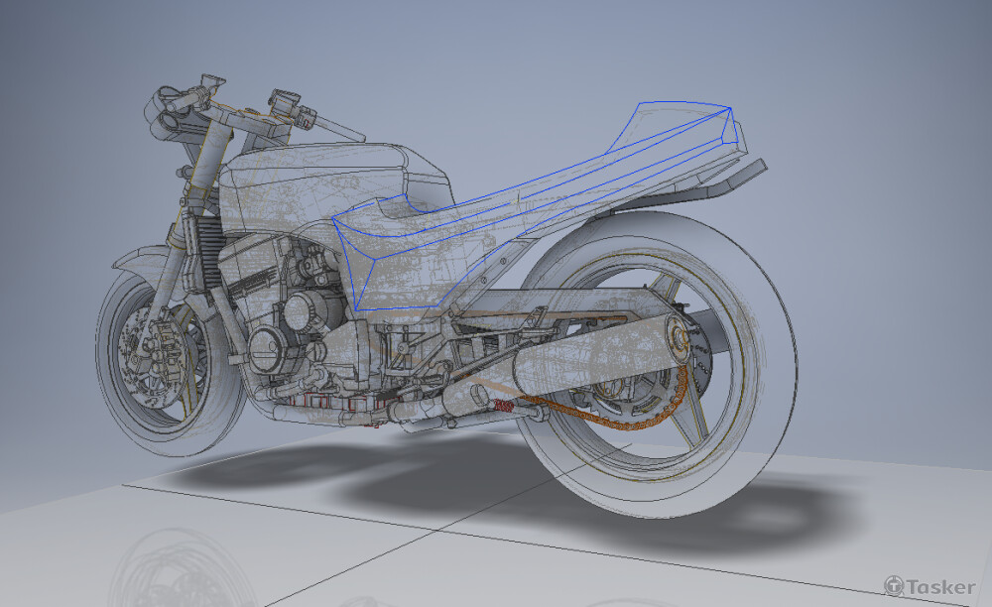Click the exhaust pipe under the engine

[x=327, y=407]
